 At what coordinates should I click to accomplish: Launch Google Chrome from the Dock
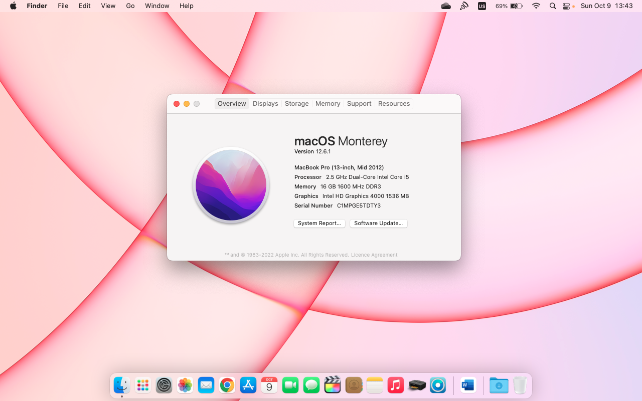pos(227,385)
